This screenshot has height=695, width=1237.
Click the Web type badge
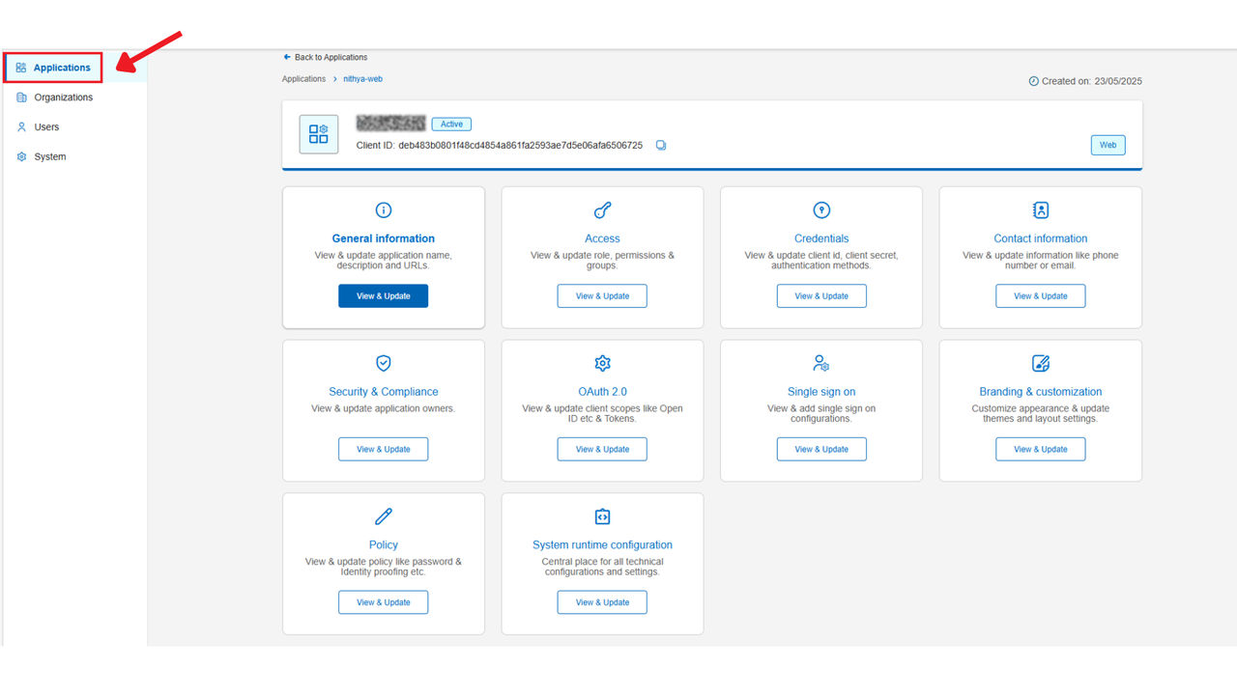tap(1108, 145)
